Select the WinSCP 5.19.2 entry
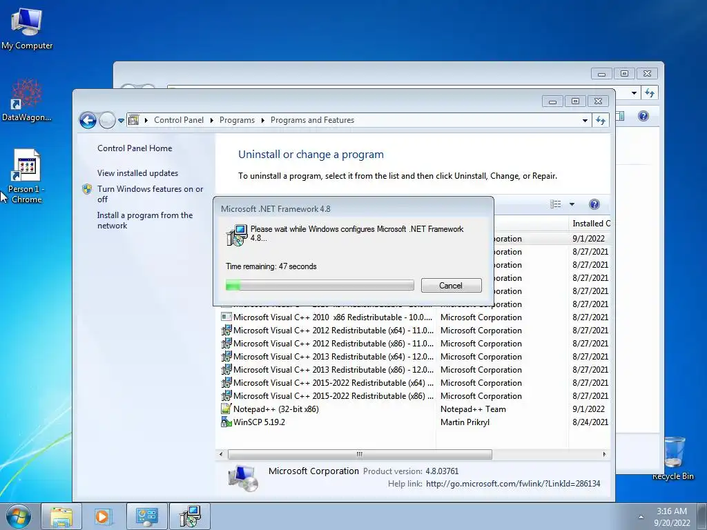707x530 pixels. point(414,422)
